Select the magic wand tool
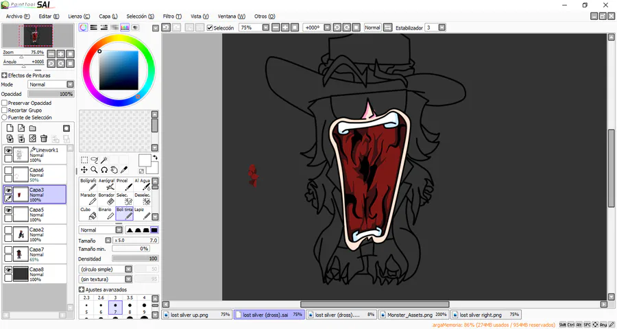The image size is (617, 329). [x=104, y=160]
